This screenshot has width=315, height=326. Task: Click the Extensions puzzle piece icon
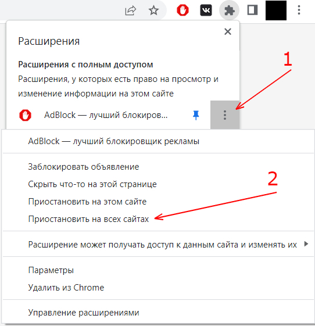pos(230,10)
